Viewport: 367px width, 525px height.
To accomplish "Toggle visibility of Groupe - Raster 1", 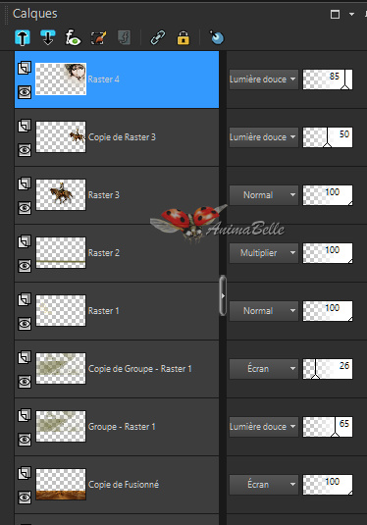I will pos(25,440).
